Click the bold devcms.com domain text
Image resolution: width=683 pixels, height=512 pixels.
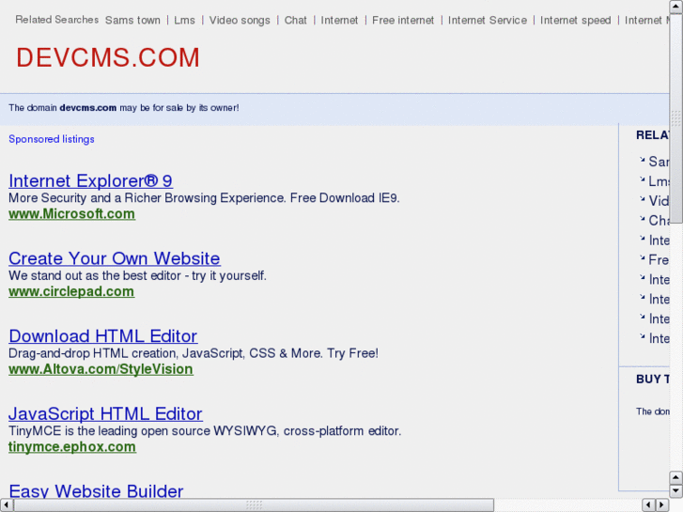[88, 108]
